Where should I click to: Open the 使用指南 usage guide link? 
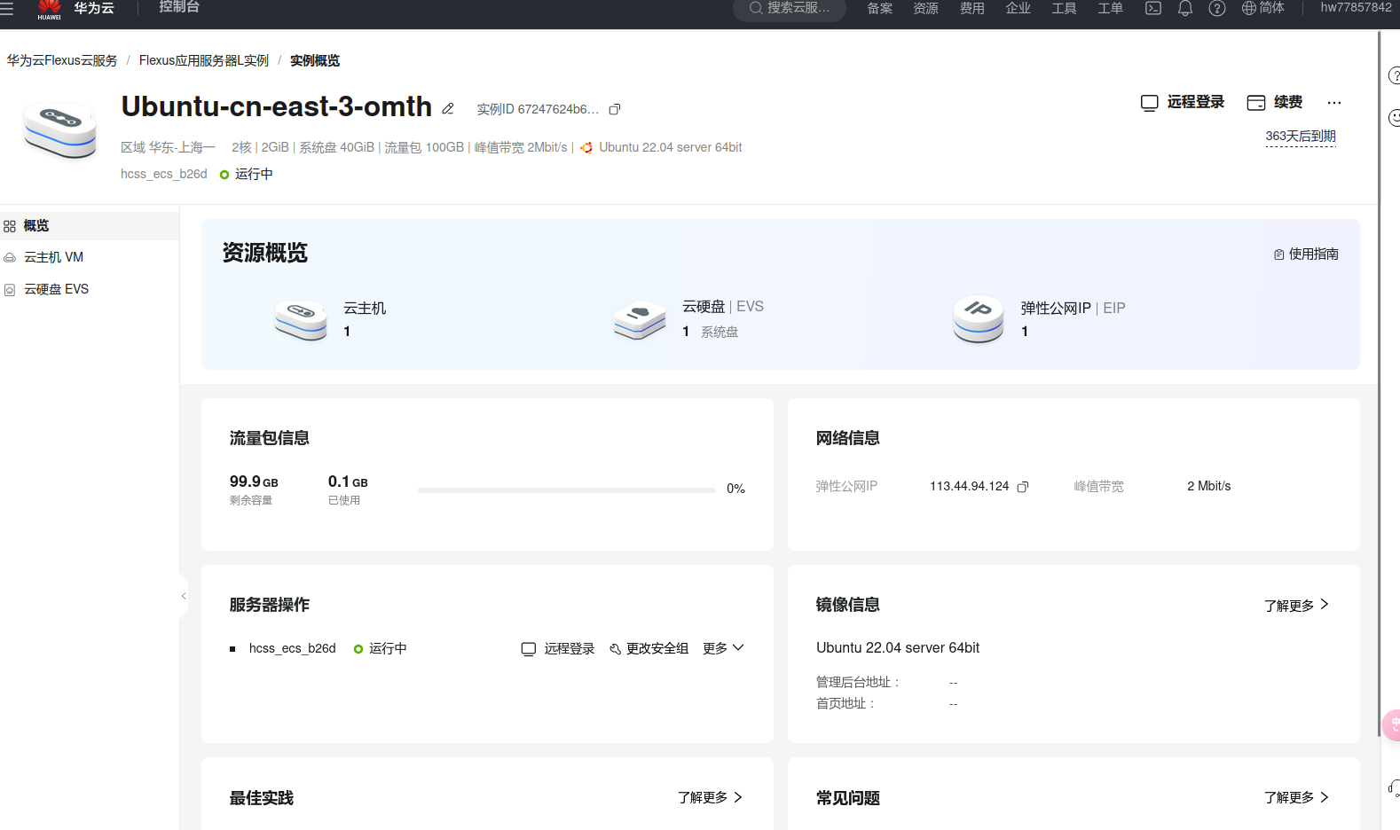pyautogui.click(x=1306, y=254)
